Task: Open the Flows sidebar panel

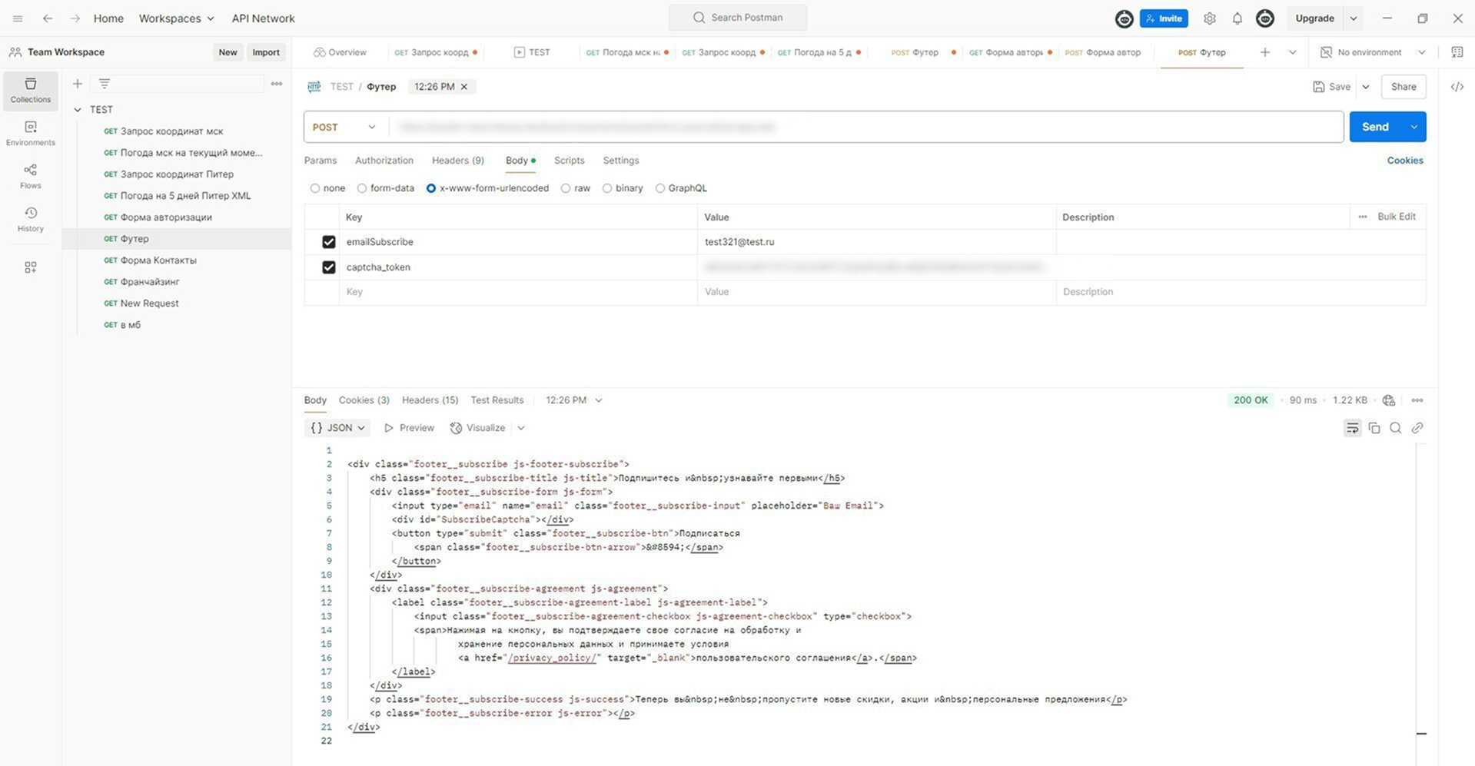Action: (x=31, y=176)
